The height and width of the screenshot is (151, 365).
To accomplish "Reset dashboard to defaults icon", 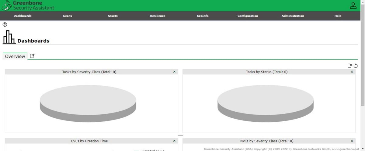I will click(x=356, y=66).
